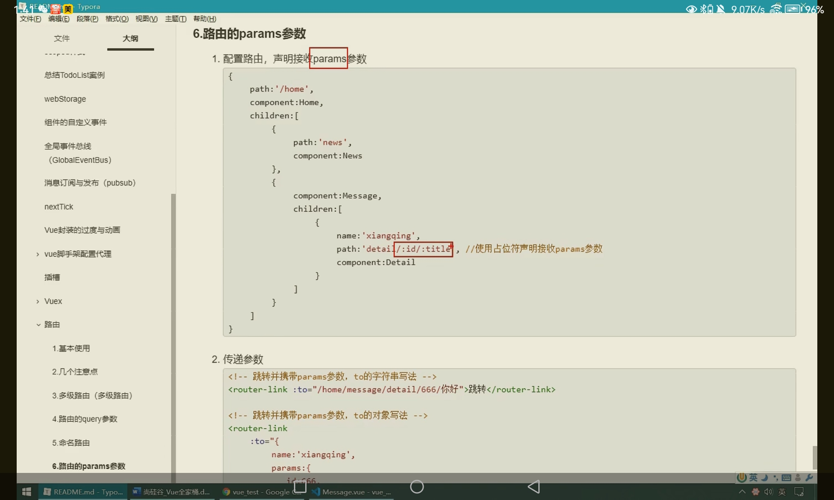This screenshot has width=834, height=500.
Task: Collapse the 路由 outline section
Action: 38,325
